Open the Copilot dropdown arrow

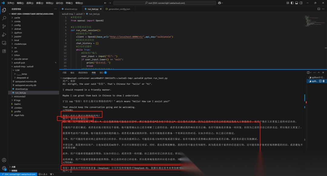pyautogui.click(x=222, y=3)
